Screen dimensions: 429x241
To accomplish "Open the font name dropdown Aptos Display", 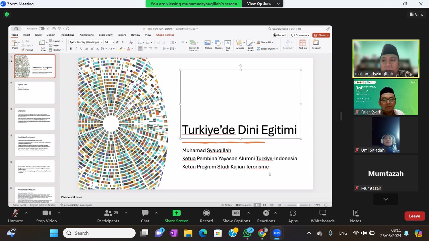I will tap(102, 42).
